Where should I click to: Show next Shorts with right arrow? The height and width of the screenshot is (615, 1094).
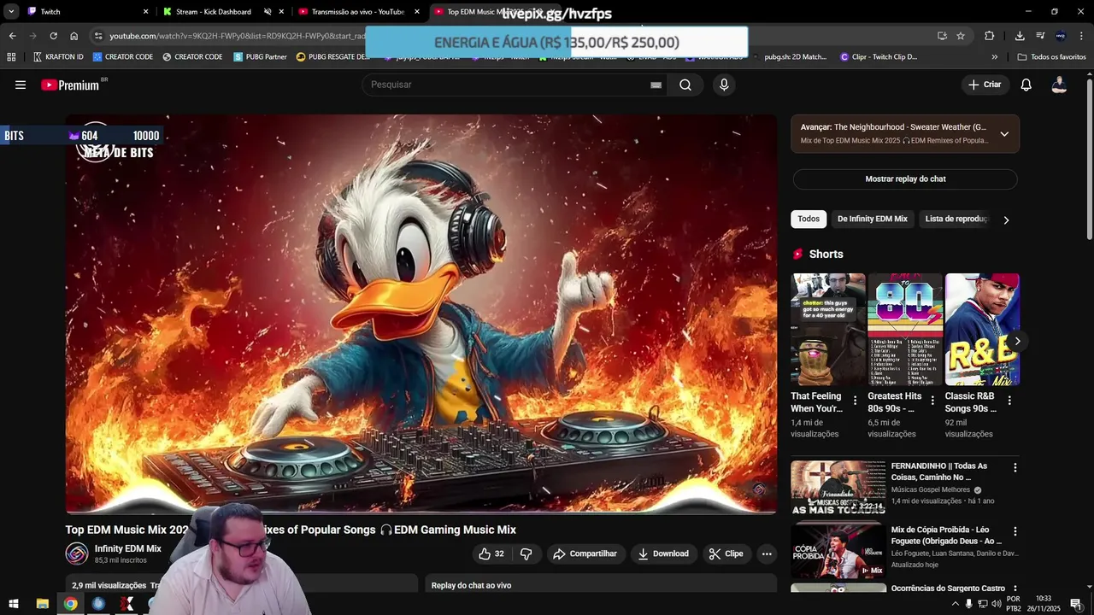click(1017, 341)
